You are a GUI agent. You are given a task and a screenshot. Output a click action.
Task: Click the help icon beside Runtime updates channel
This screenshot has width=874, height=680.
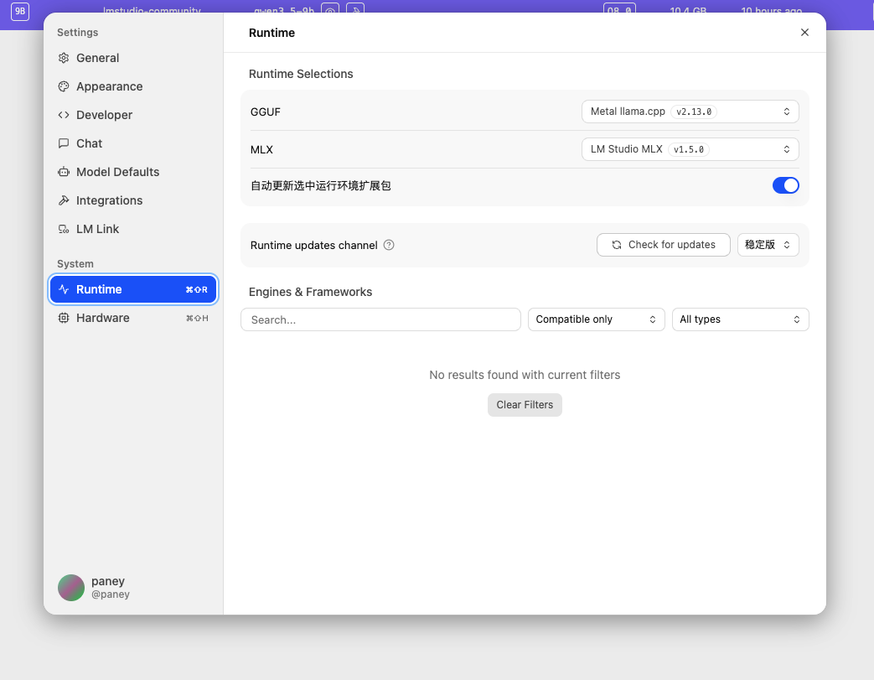tap(389, 245)
